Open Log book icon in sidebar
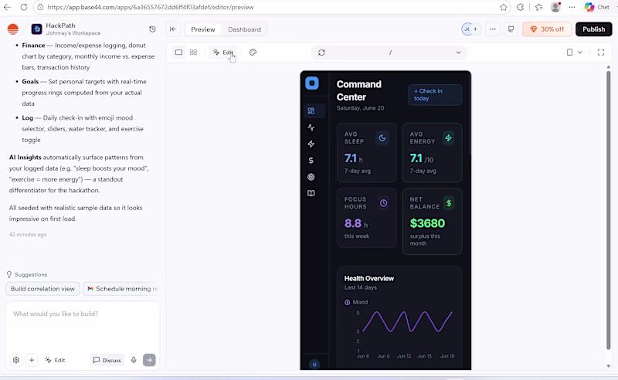Viewport: 618px width, 380px height. [x=311, y=193]
